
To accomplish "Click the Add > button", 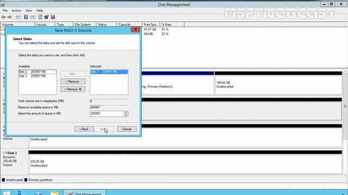I will pos(73,74).
